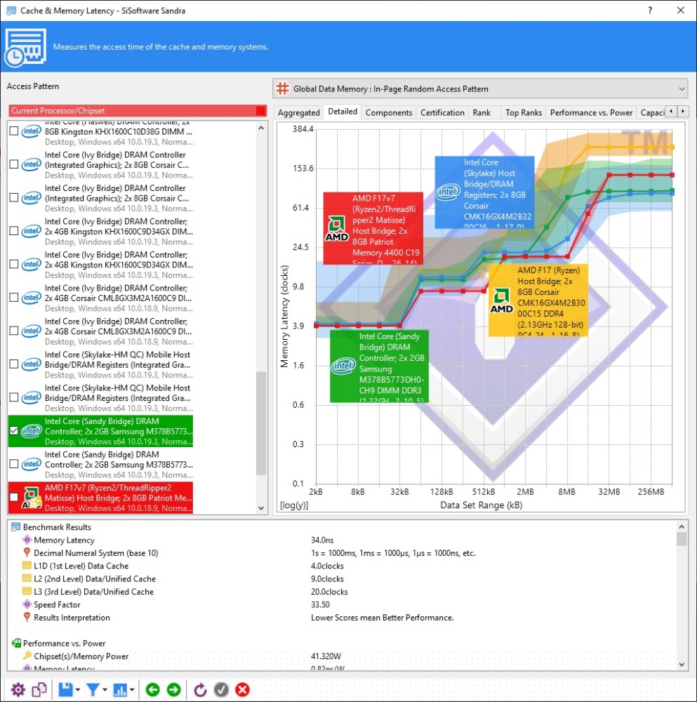Click the purple diamond icon beside Memory Latency

pyautogui.click(x=27, y=539)
